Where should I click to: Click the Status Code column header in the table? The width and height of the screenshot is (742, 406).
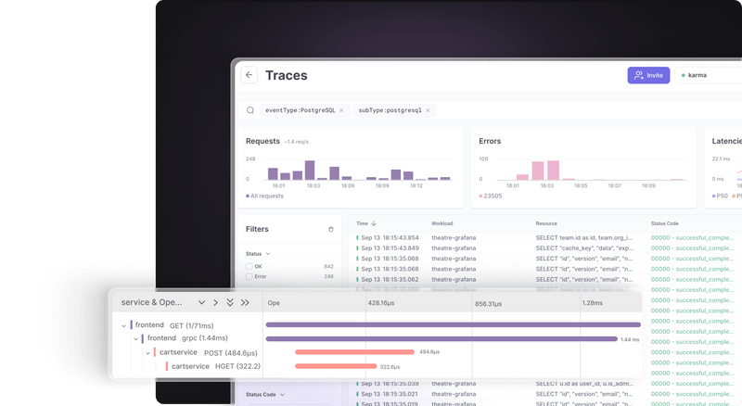(x=664, y=223)
